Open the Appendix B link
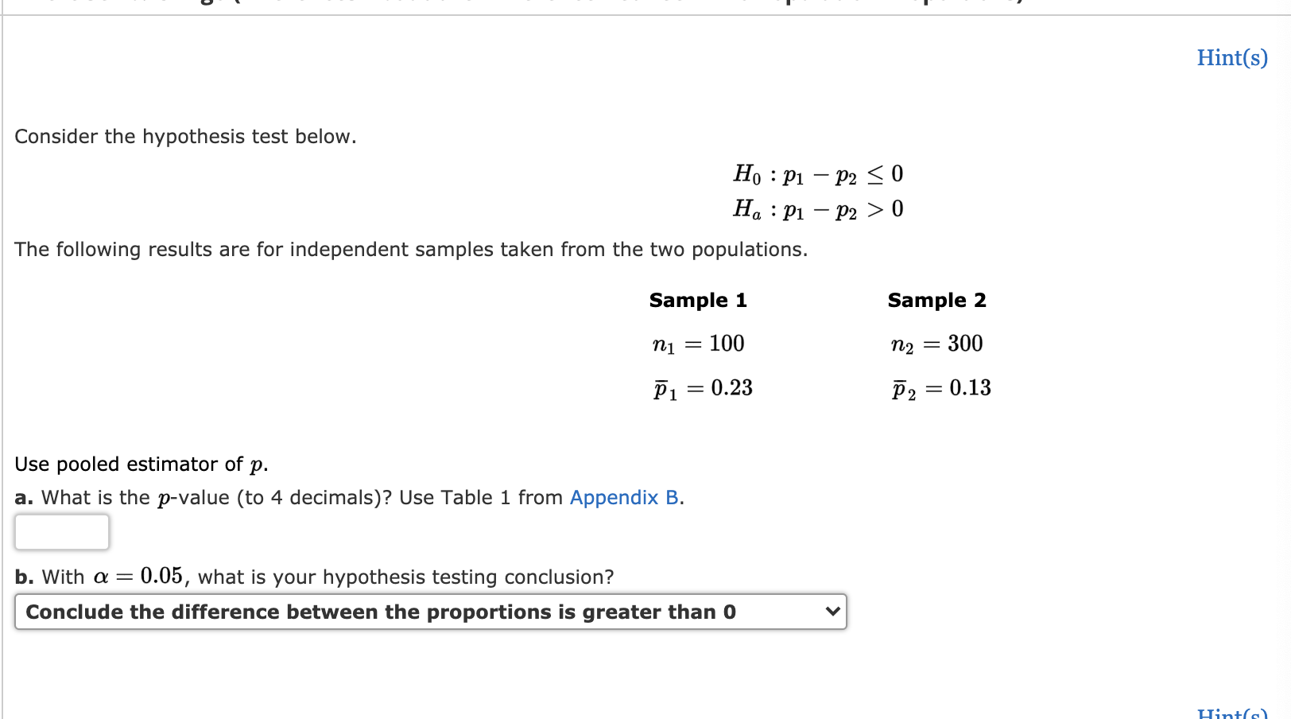The height and width of the screenshot is (719, 1291). (623, 498)
